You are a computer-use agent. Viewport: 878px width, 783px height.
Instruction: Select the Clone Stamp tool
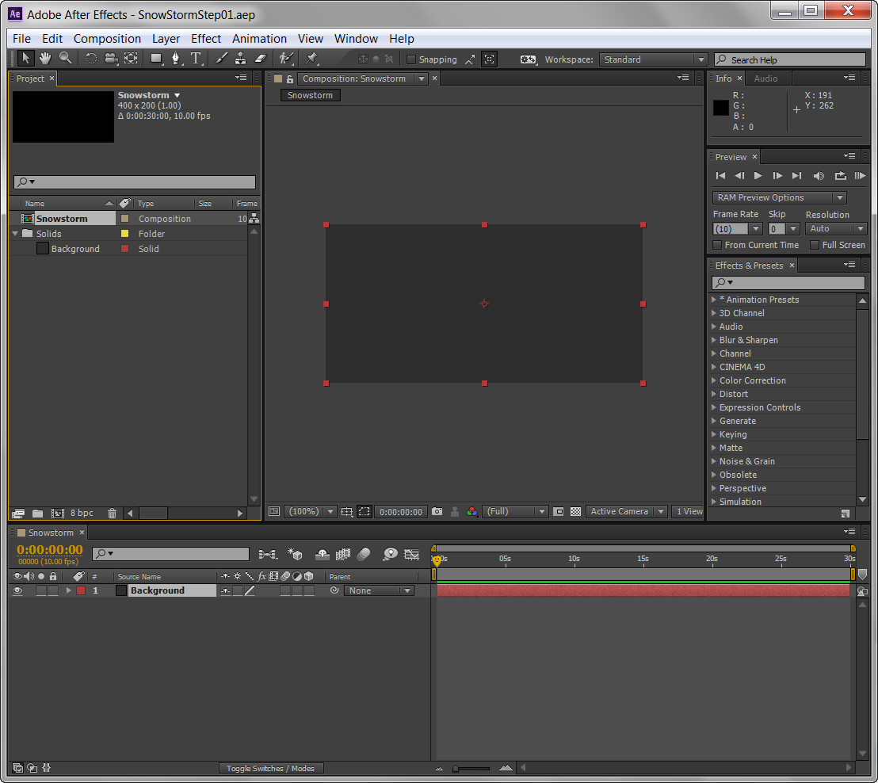coord(241,58)
